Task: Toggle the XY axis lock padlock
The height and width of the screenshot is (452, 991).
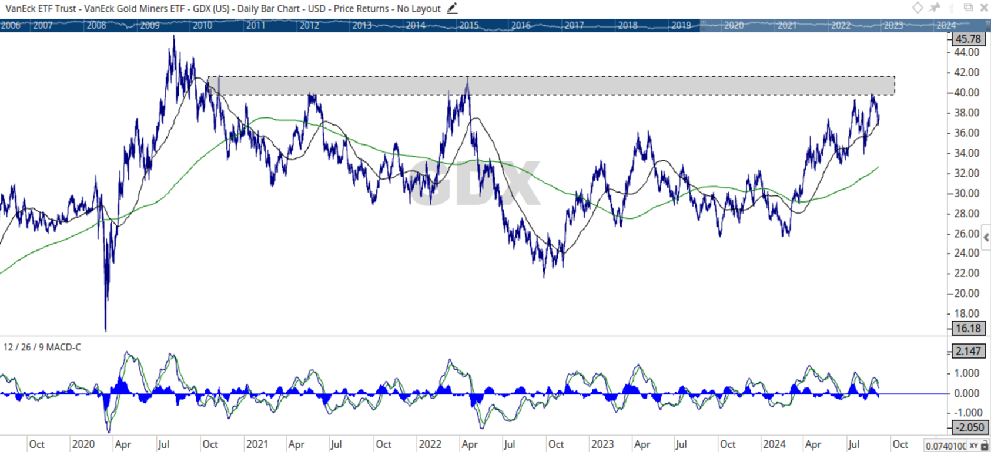Action: click(x=985, y=446)
